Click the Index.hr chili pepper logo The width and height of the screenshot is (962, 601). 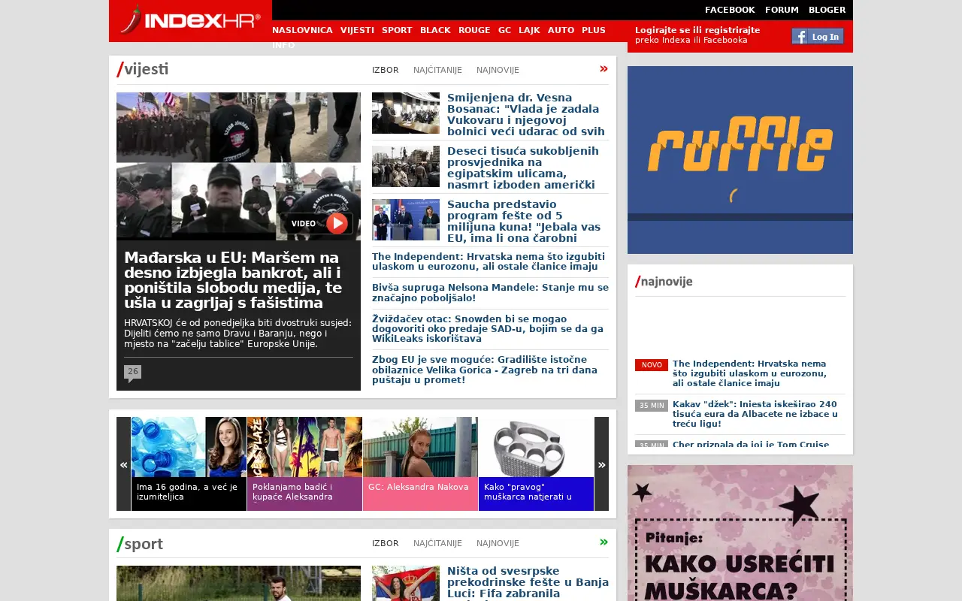190,20
